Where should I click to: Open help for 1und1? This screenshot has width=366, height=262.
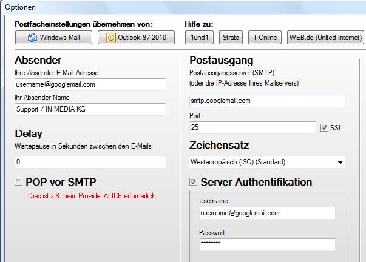coord(199,38)
